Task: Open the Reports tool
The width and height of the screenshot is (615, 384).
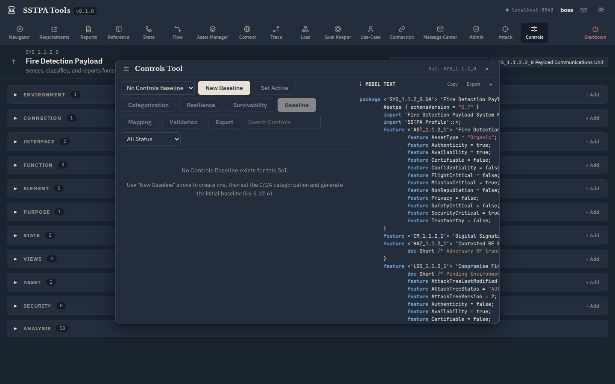Action: click(88, 32)
